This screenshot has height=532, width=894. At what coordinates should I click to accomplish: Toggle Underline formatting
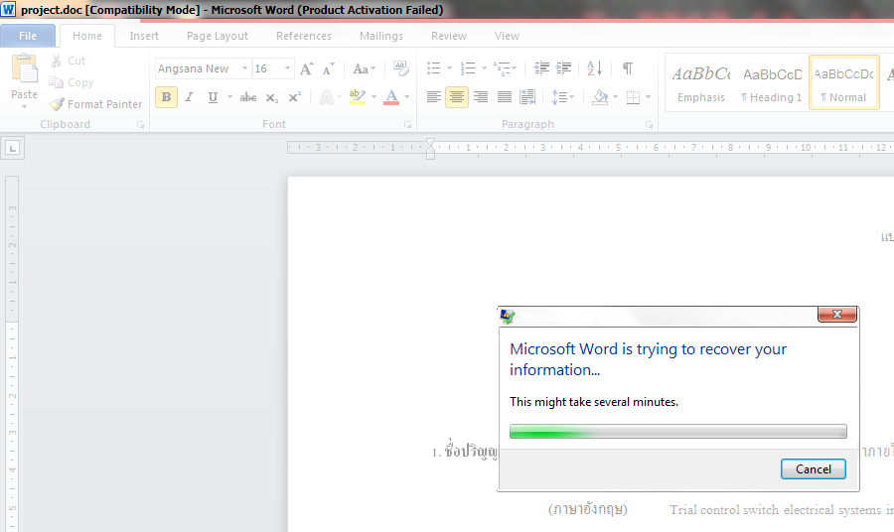(213, 97)
